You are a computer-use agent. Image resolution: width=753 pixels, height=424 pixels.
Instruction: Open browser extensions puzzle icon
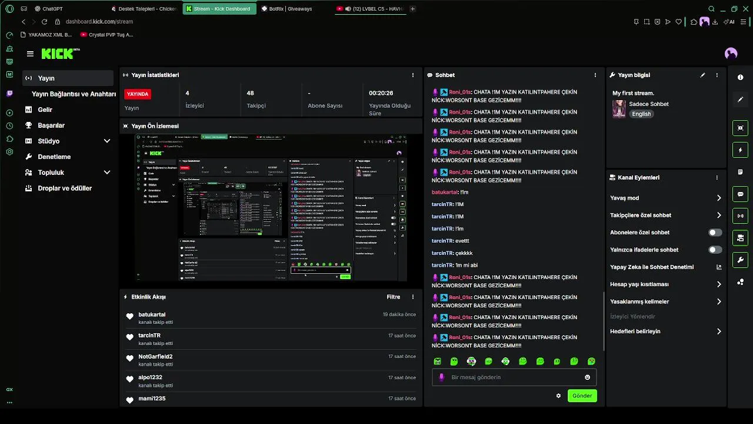point(694,22)
